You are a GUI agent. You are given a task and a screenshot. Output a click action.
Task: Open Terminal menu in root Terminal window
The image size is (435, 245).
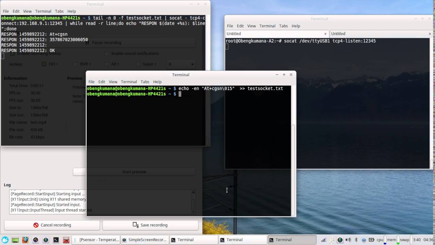(x=267, y=26)
